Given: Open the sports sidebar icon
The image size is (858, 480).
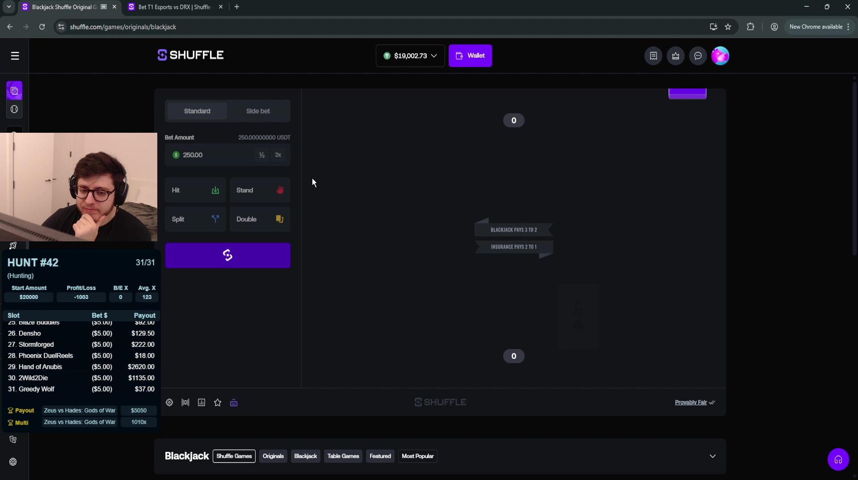Looking at the screenshot, I should click(14, 109).
